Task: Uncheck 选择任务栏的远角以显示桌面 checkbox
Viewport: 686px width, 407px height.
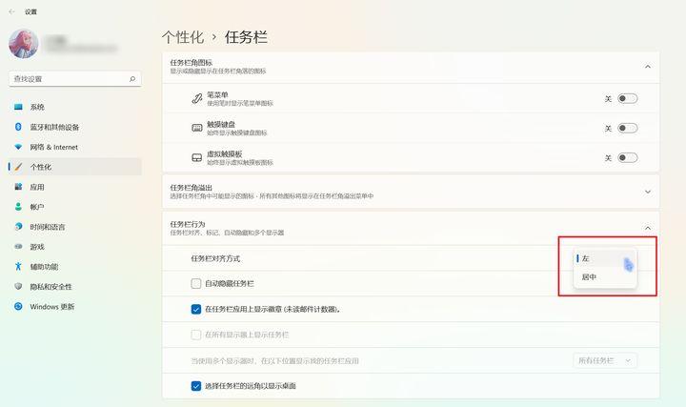Action: click(x=196, y=386)
